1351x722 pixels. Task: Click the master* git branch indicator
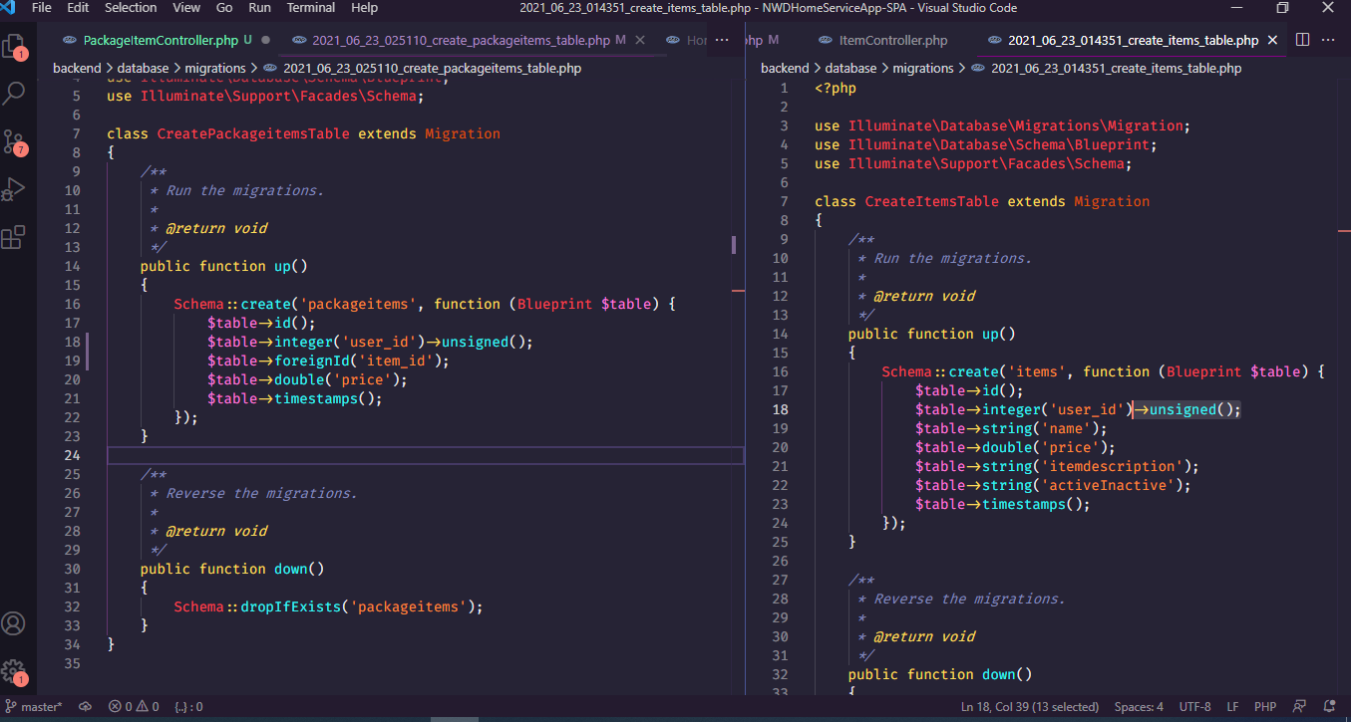(35, 707)
